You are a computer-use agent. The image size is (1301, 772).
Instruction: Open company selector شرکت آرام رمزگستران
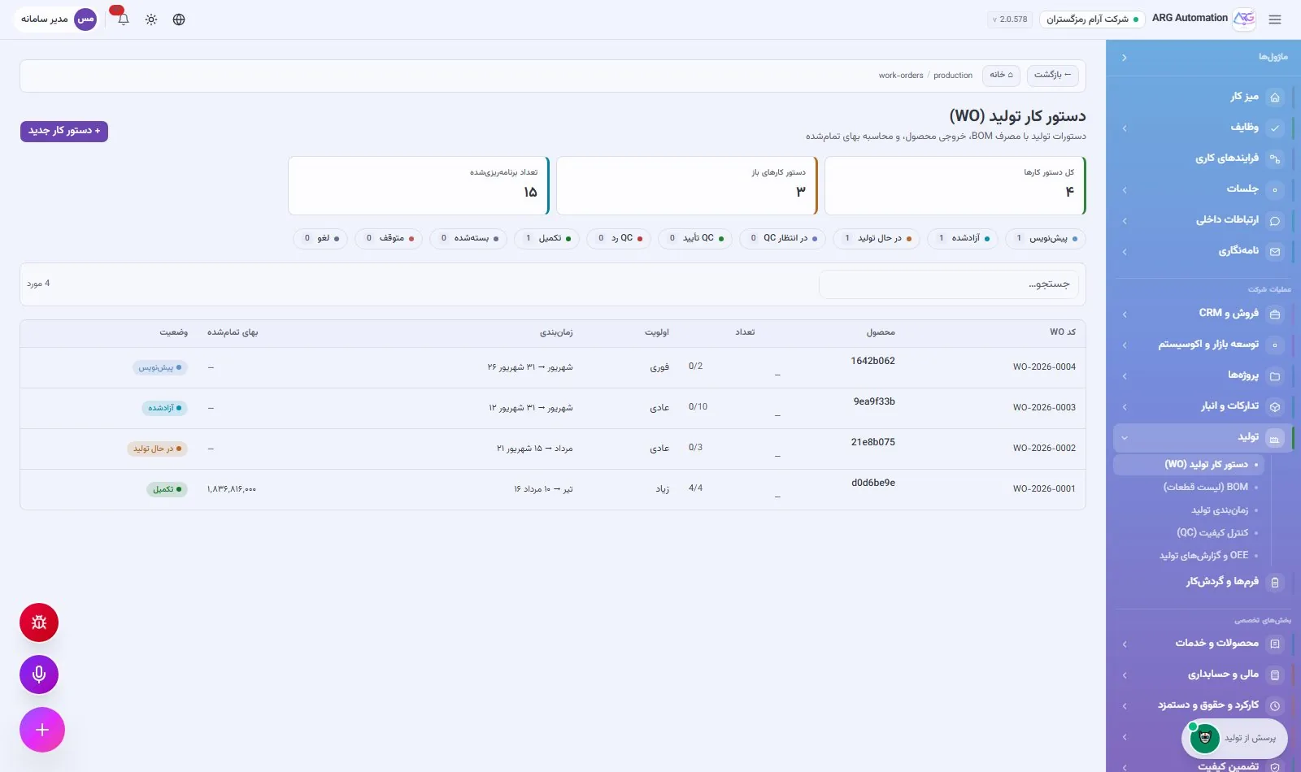[1092, 20]
